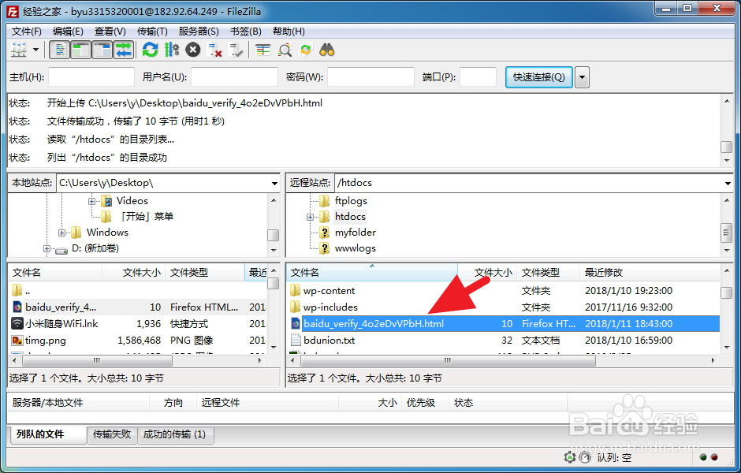Expand D: (新加卷) drive node

47,248
